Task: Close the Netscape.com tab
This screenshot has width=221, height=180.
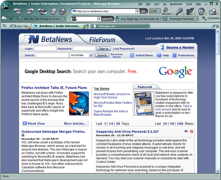Action: pyautogui.click(x=147, y=26)
